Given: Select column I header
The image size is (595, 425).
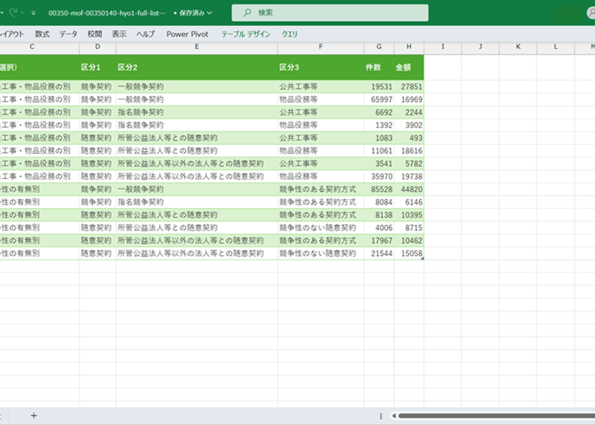Looking at the screenshot, I should (x=442, y=46).
